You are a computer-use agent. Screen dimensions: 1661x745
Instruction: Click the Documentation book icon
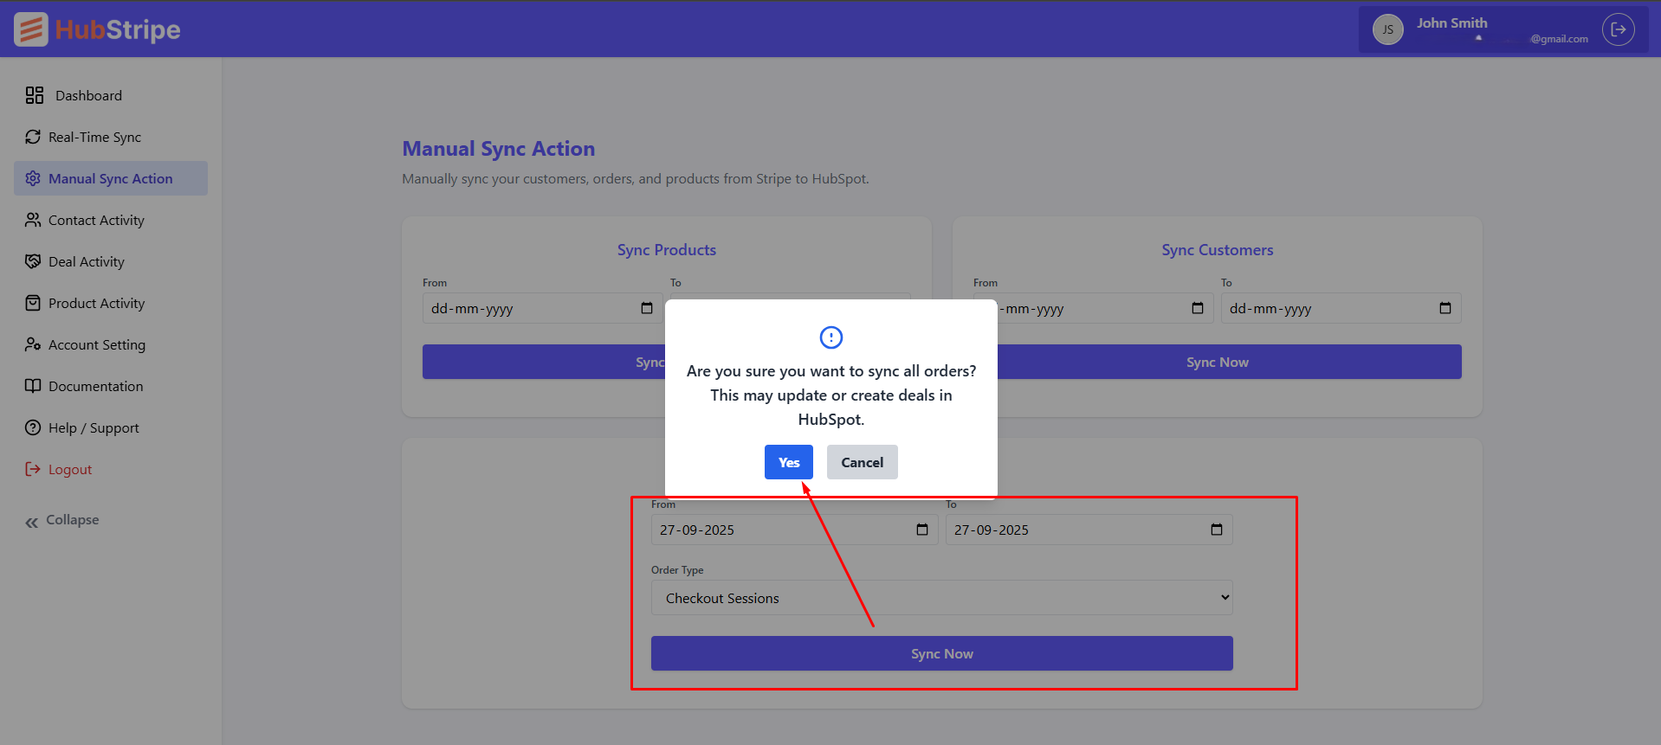(33, 386)
